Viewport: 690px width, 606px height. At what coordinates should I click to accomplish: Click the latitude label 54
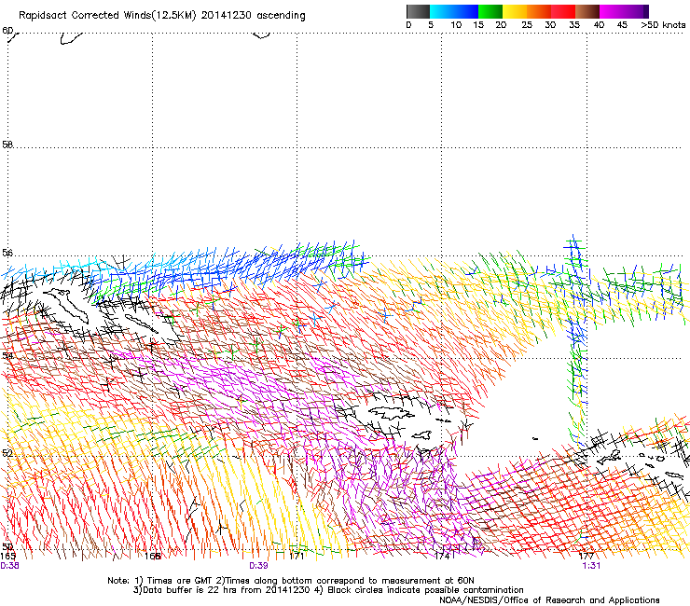(7, 354)
